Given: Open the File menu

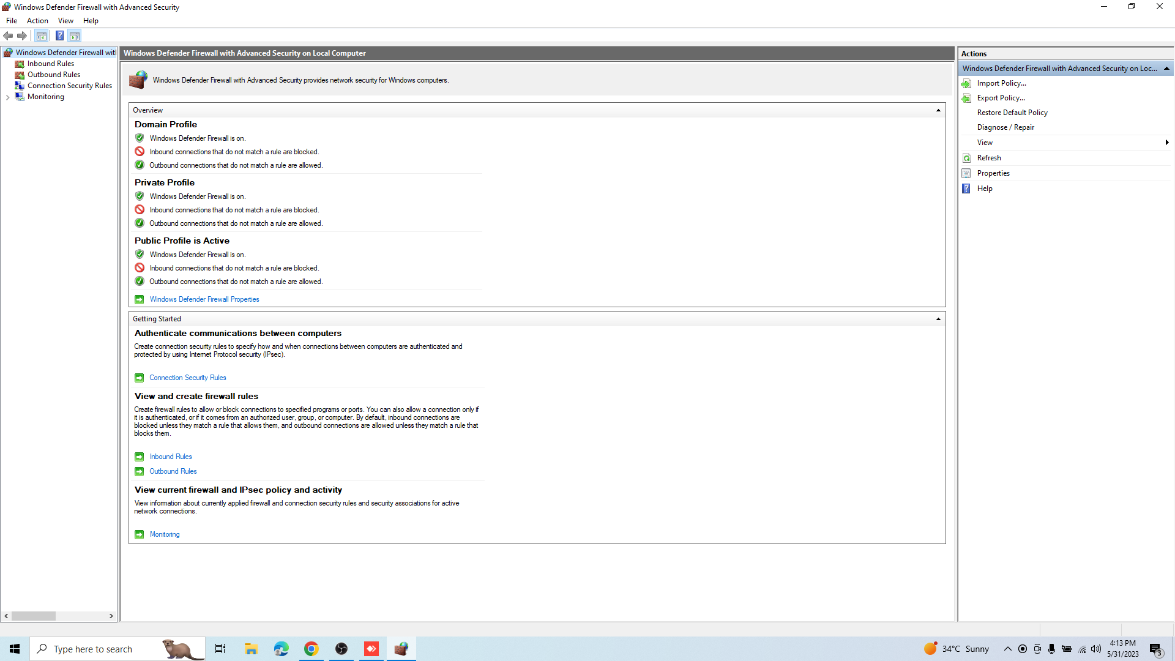Looking at the screenshot, I should coord(12,21).
